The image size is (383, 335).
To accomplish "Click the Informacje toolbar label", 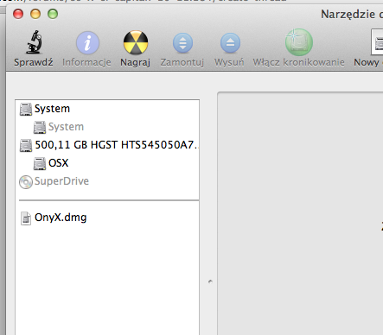I will pos(86,62).
